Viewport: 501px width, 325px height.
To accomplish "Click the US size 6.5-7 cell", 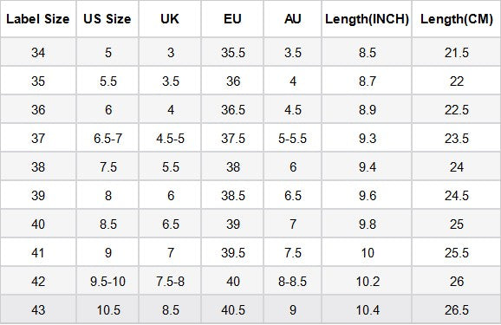I will [107, 138].
